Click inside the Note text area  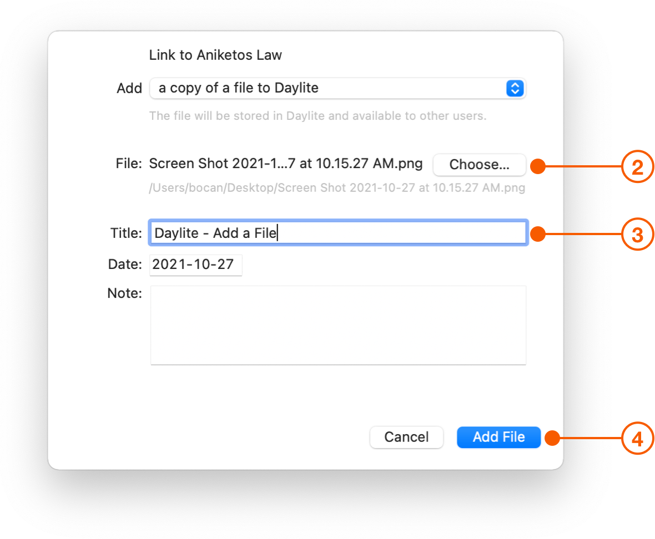[338, 325]
